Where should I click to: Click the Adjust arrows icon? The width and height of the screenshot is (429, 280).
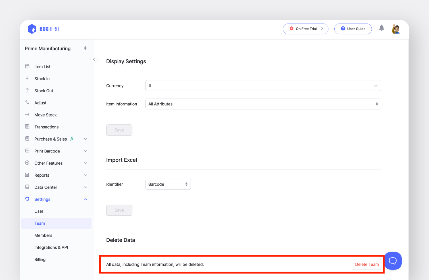point(27,103)
